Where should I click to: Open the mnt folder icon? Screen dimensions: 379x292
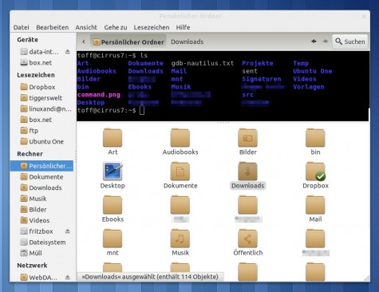[x=113, y=239]
